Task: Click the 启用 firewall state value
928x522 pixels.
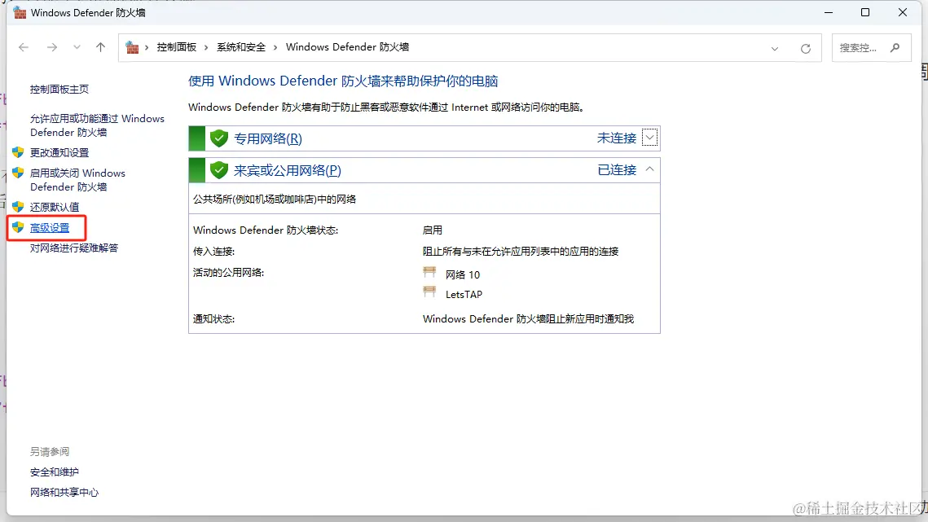Action: 433,230
